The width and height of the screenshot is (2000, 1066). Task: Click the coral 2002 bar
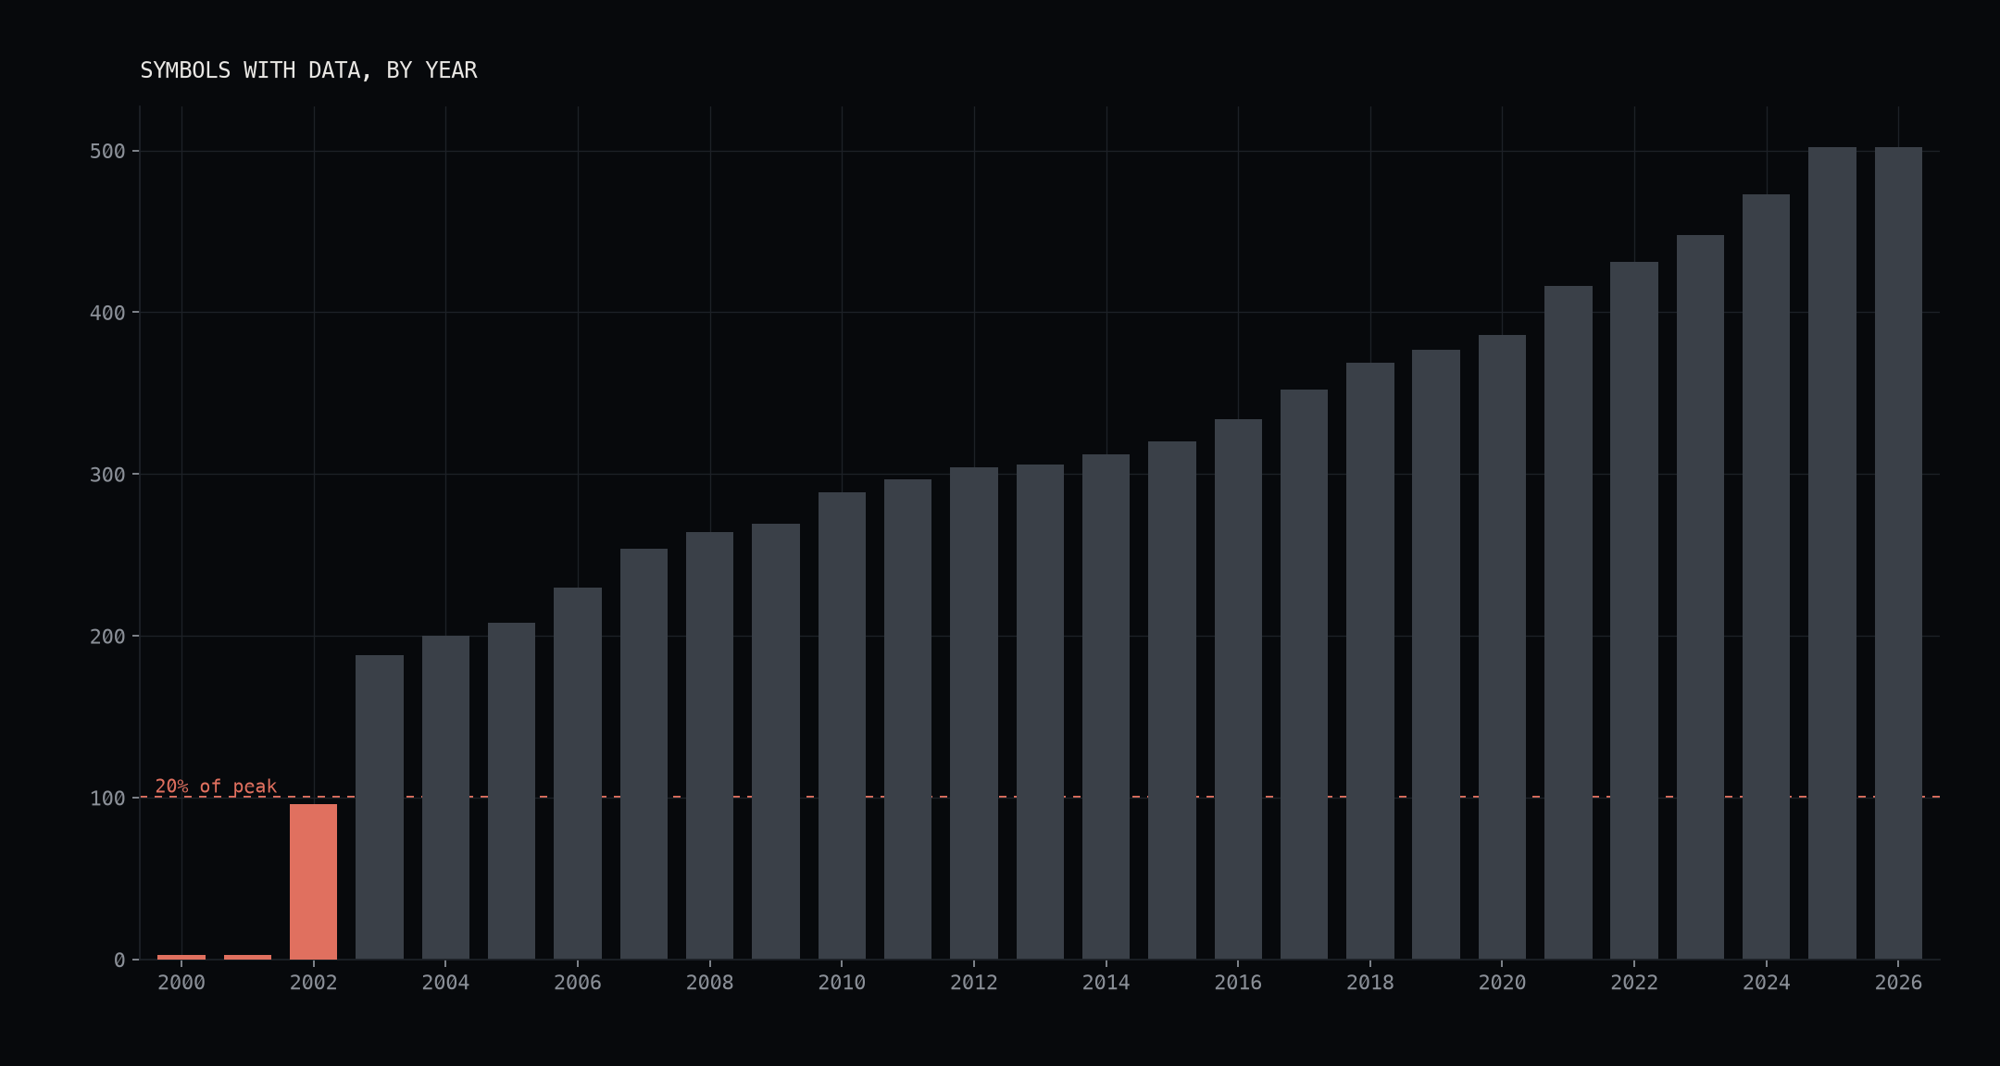pyautogui.click(x=313, y=882)
